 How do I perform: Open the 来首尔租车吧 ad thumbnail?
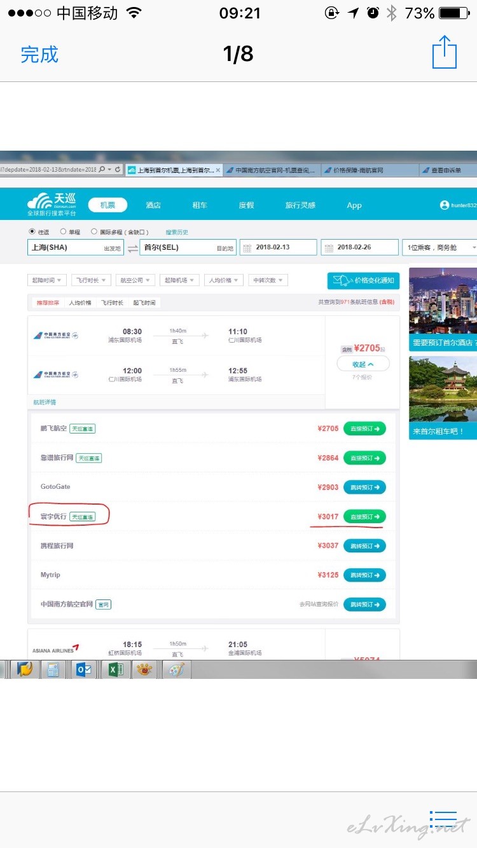tap(443, 397)
